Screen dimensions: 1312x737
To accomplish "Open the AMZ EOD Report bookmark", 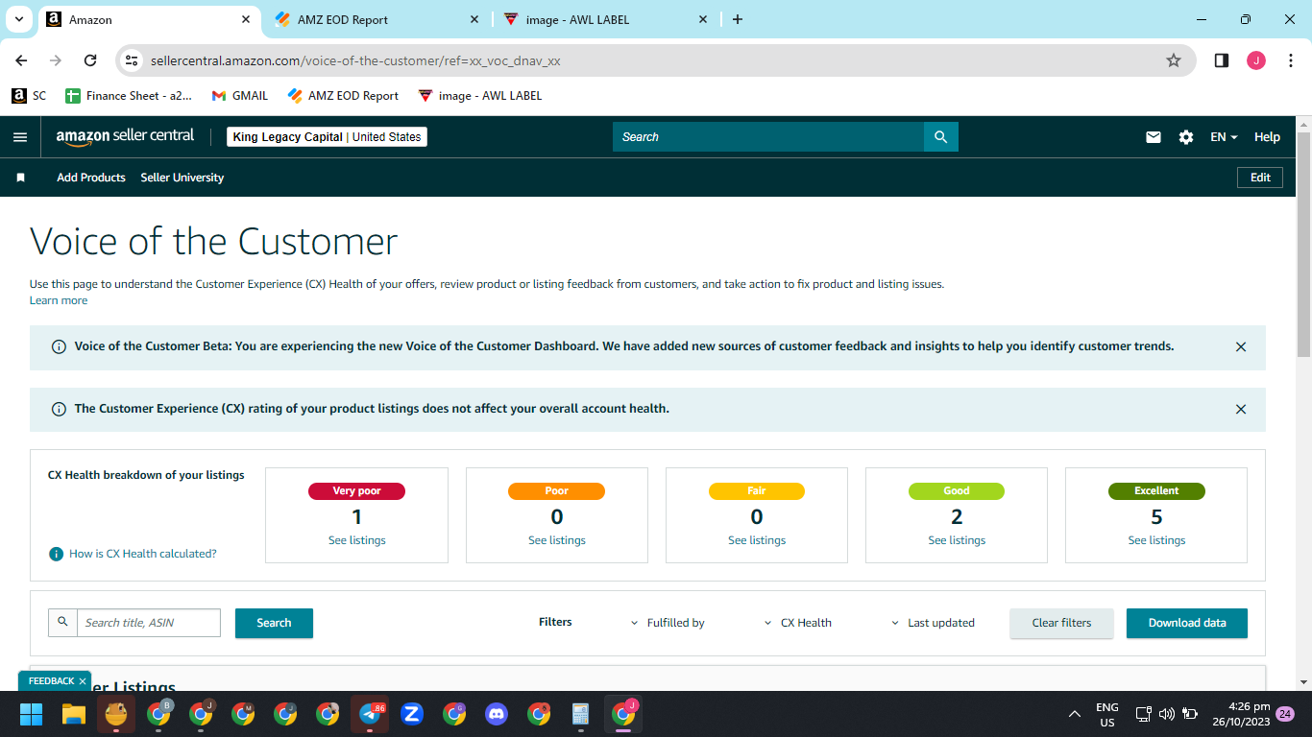I will click(x=343, y=96).
